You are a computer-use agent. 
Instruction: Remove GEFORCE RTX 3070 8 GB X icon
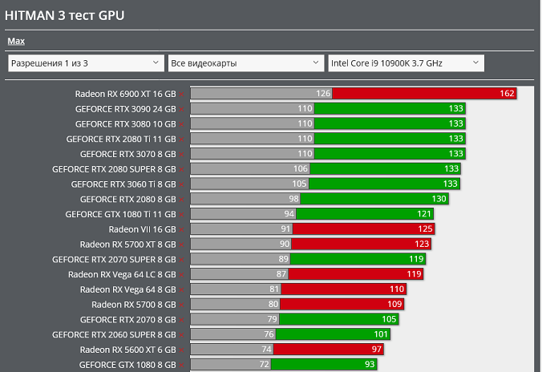[x=181, y=155]
